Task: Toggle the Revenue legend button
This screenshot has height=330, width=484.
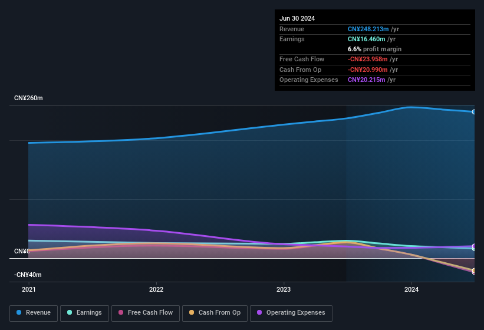Action: coord(34,313)
